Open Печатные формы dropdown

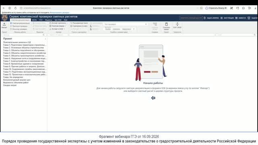click(58, 26)
